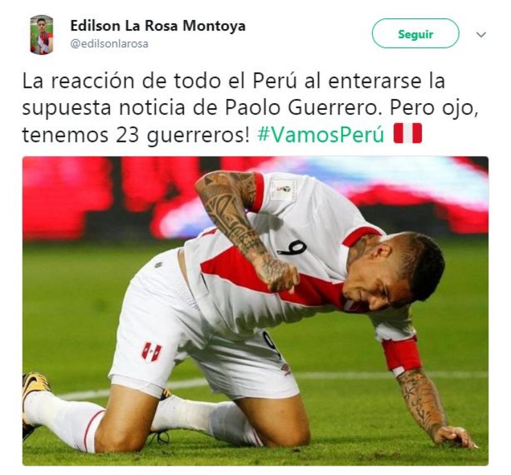Click the player's hand touching the grass
The image size is (511, 475).
(455, 436)
